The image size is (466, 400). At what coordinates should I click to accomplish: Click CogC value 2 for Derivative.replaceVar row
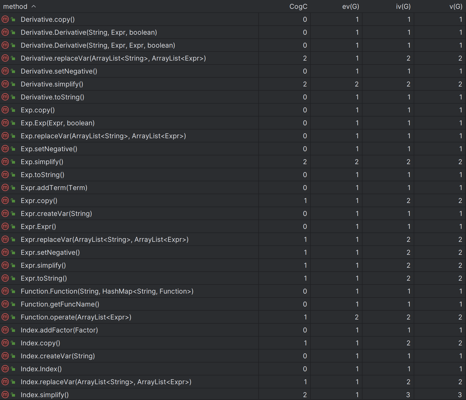click(x=305, y=58)
